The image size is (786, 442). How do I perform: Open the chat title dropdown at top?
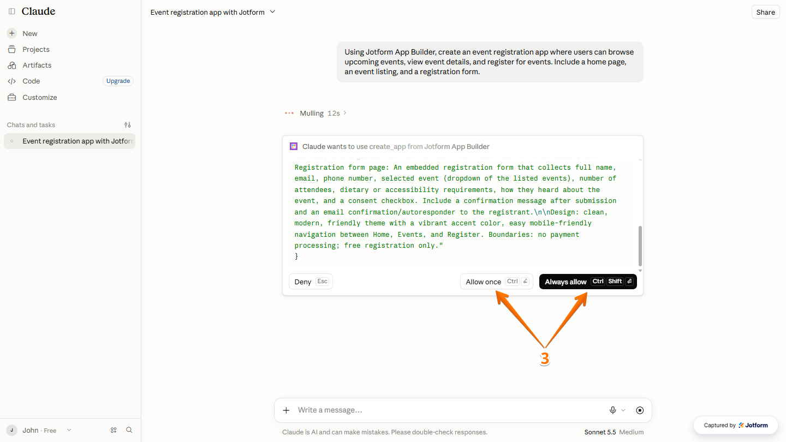click(213, 12)
